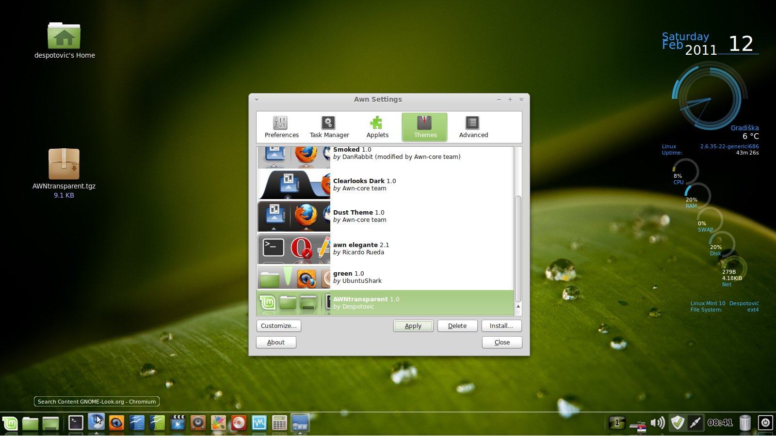Launch OpenOffice Calc spreadsheet from the dock

(x=157, y=423)
